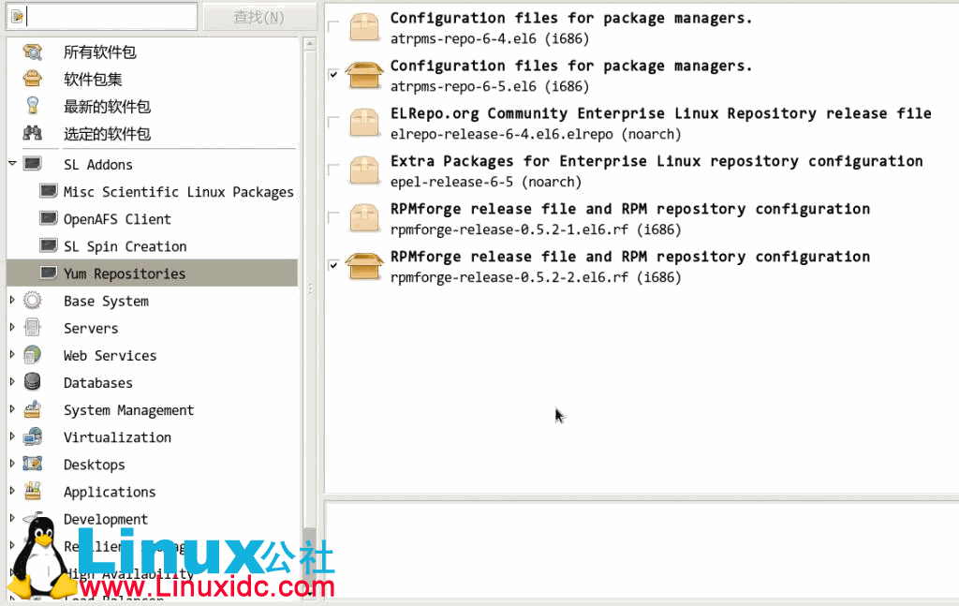This screenshot has height=606, width=959.
Task: Expand the Servers category arrow
Action: (x=13, y=328)
